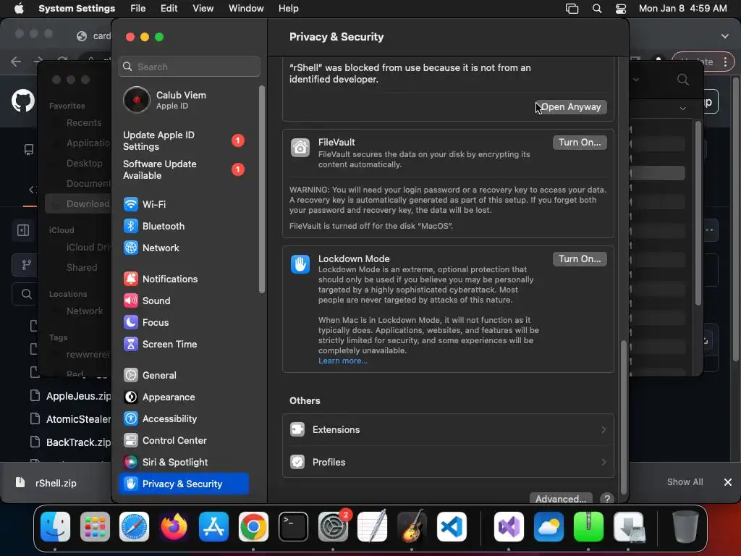741x556 pixels.
Task: Open the File menu
Action: pos(138,9)
